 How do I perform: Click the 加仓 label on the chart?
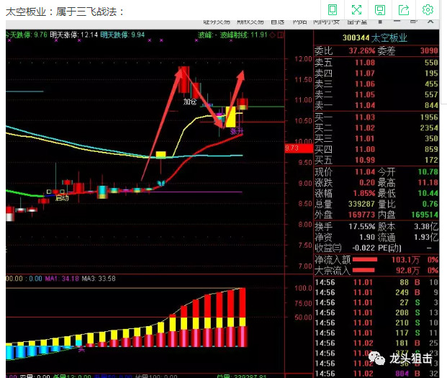pyautogui.click(x=190, y=102)
